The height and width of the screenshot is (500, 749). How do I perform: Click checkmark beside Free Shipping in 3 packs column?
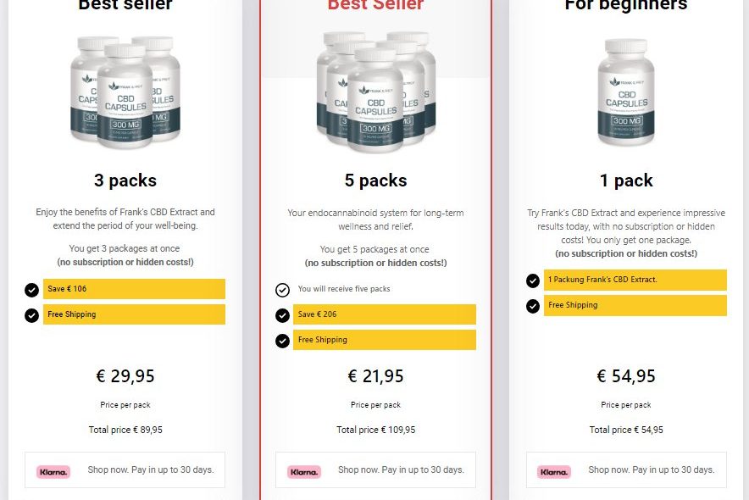click(x=31, y=315)
